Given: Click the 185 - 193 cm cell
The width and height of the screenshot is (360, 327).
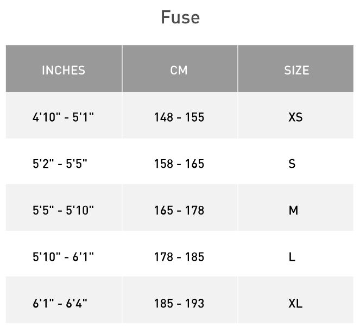Looking at the screenshot, I should [x=179, y=303].
